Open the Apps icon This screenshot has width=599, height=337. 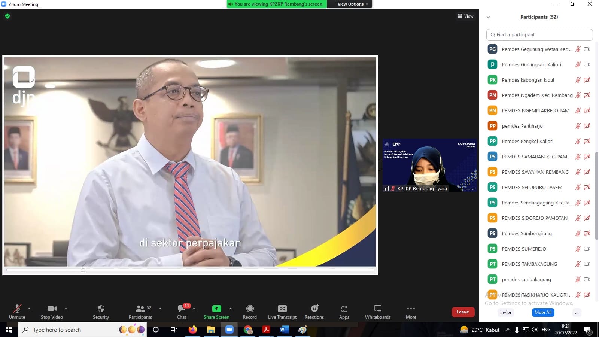[344, 309]
